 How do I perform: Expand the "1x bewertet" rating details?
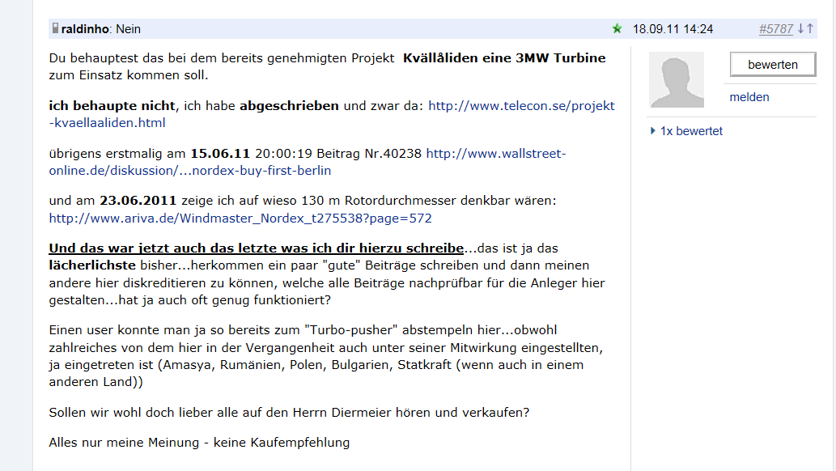click(692, 130)
